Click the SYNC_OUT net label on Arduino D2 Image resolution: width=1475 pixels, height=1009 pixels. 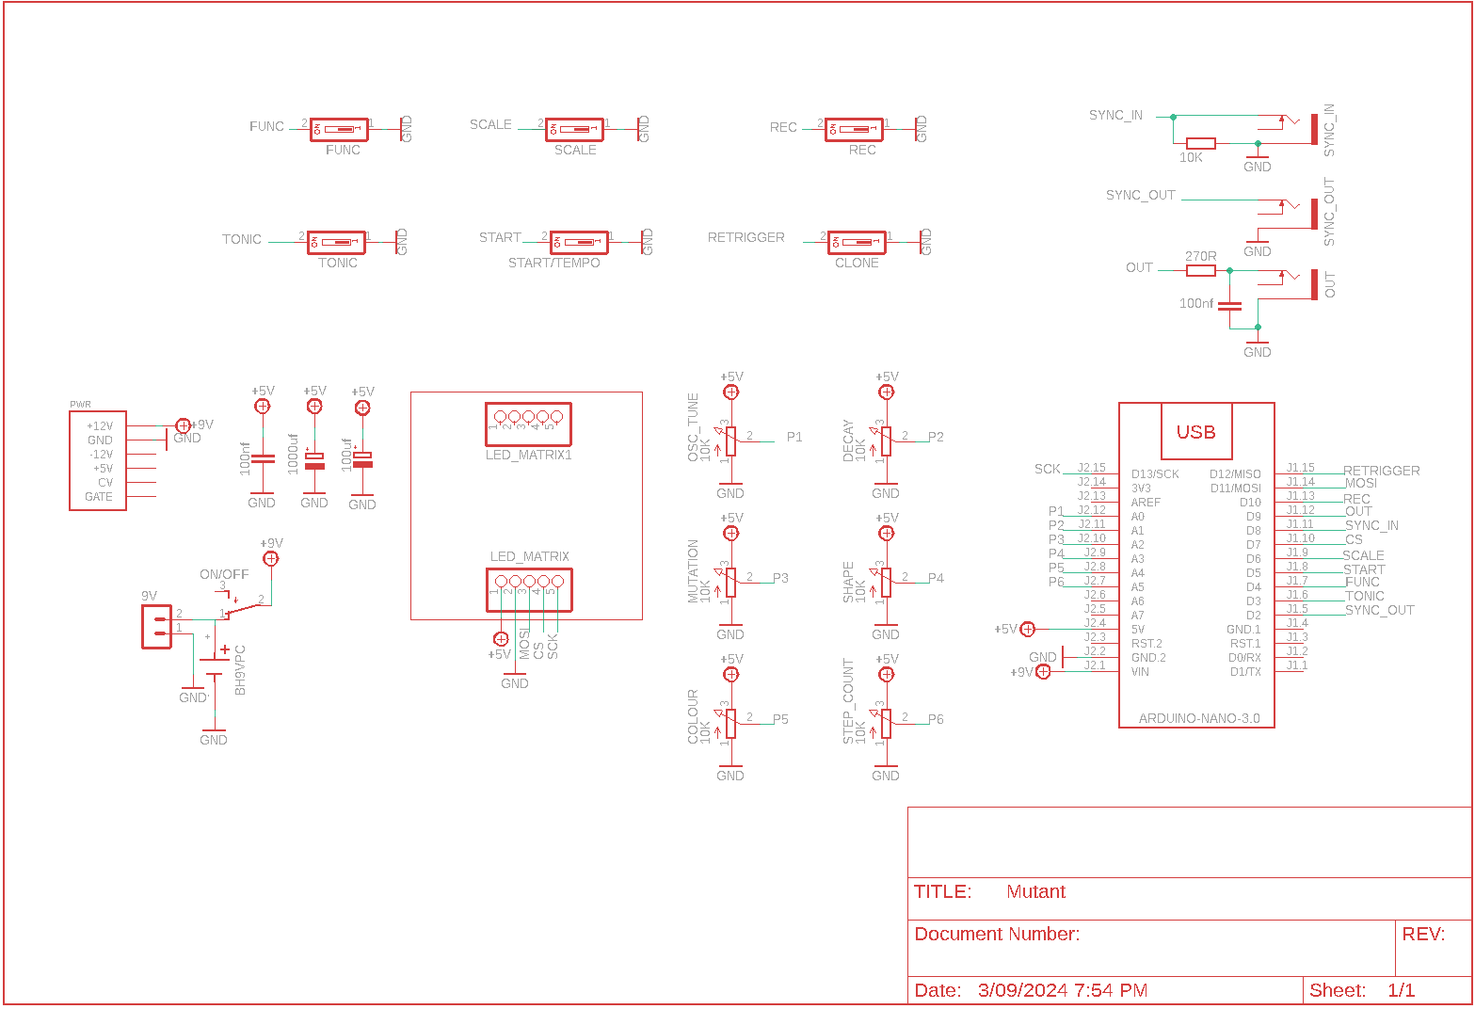click(x=1380, y=610)
